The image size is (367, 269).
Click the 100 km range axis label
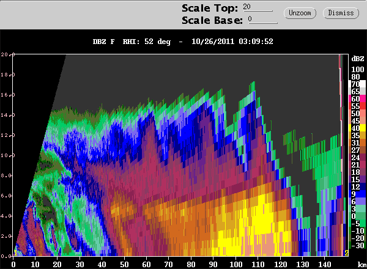pyautogui.click(x=235, y=265)
